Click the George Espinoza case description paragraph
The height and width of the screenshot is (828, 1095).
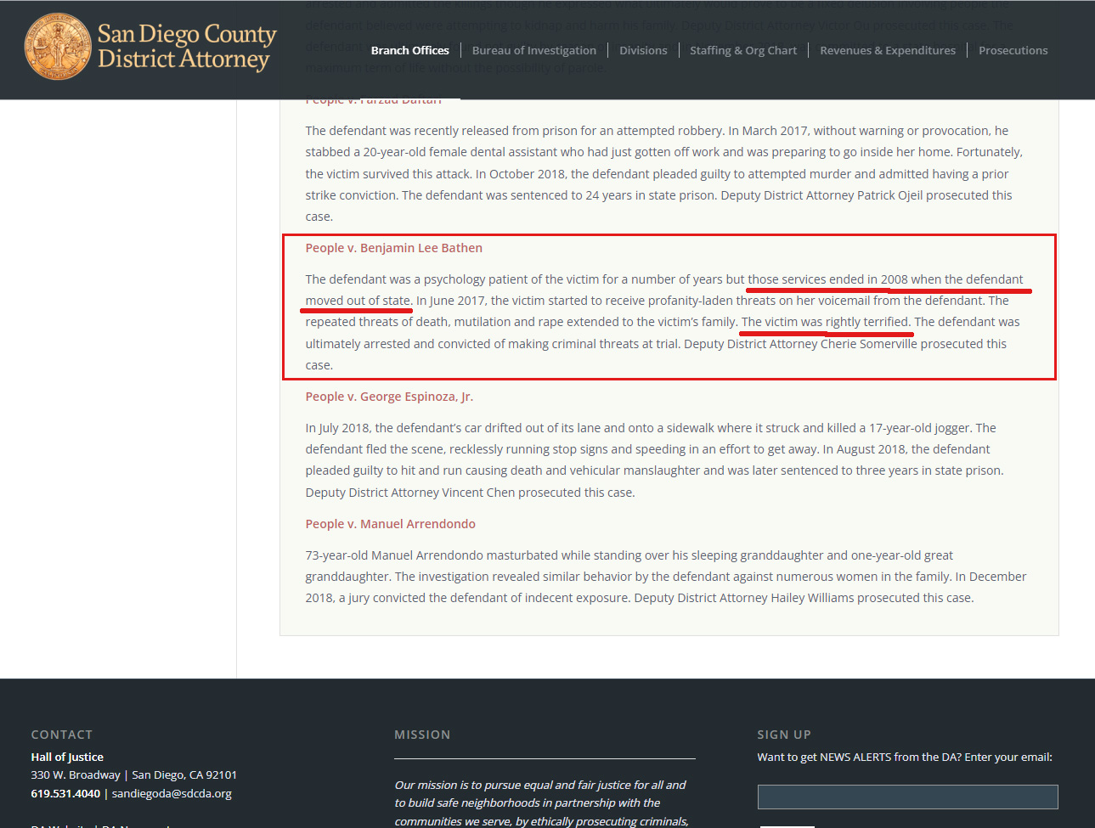(x=654, y=459)
